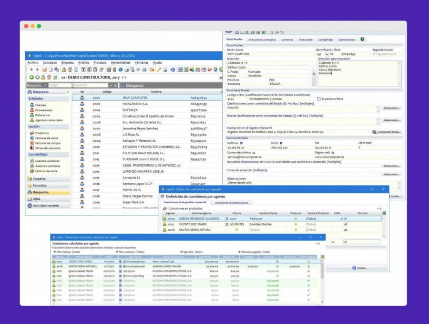This screenshot has height=324, width=429.
Task: Open the Ventanas menu
Action: 142,62
